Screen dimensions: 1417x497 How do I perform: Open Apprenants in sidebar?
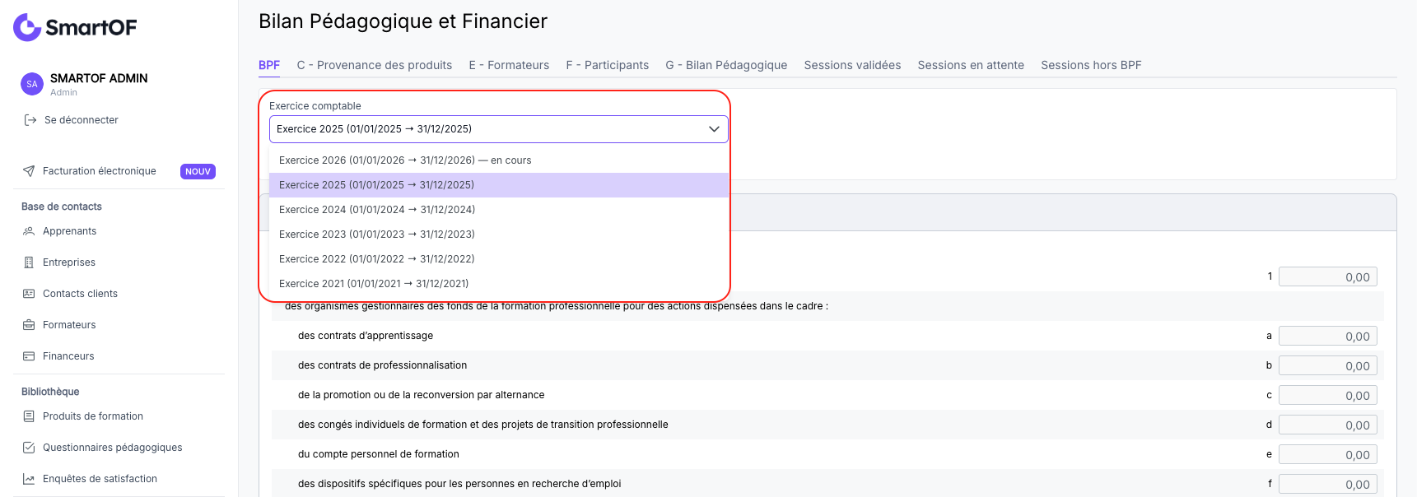[70, 231]
